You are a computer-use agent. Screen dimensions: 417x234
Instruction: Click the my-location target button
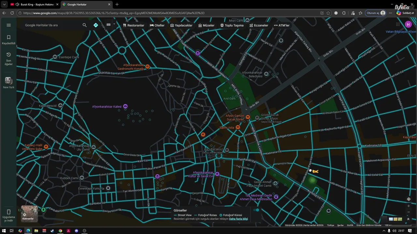[x=409, y=199]
